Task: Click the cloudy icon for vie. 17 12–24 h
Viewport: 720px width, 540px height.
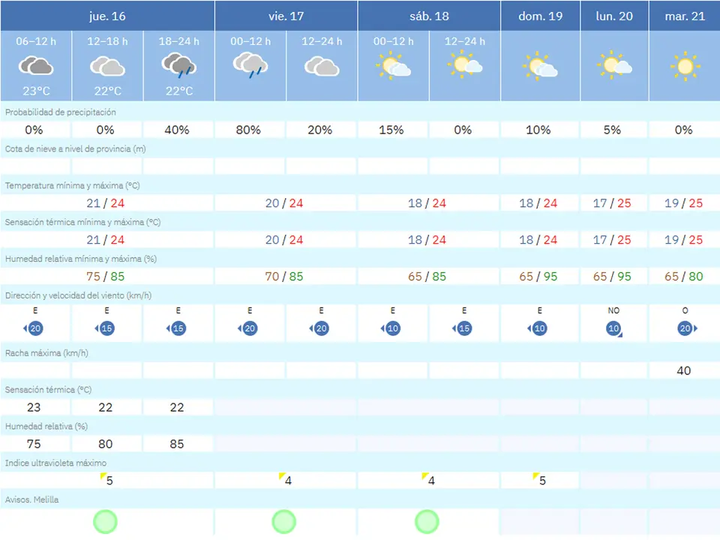Action: coord(322,66)
